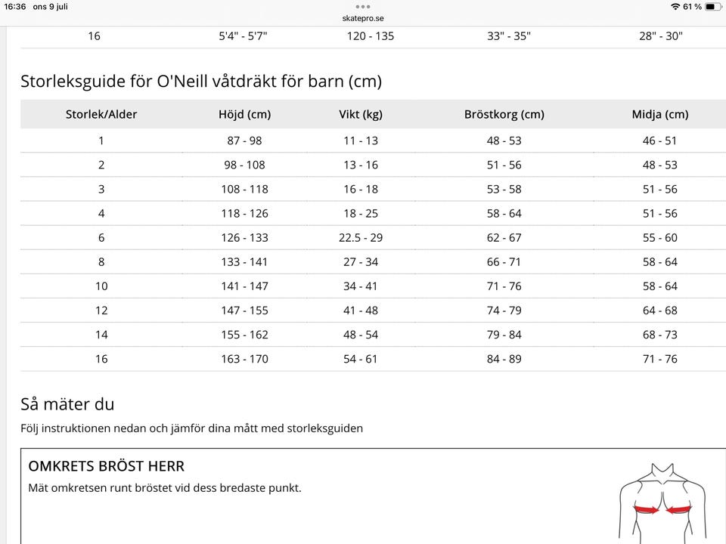The image size is (726, 544).
Task: Select the 22.5 - 29 weight cell
Action: pos(361,237)
